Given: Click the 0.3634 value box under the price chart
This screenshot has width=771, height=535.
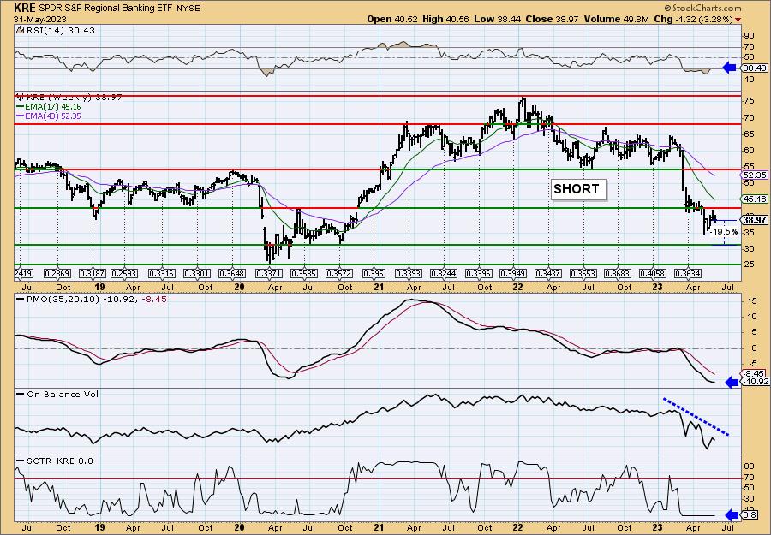Looking at the screenshot, I should pos(687,273).
